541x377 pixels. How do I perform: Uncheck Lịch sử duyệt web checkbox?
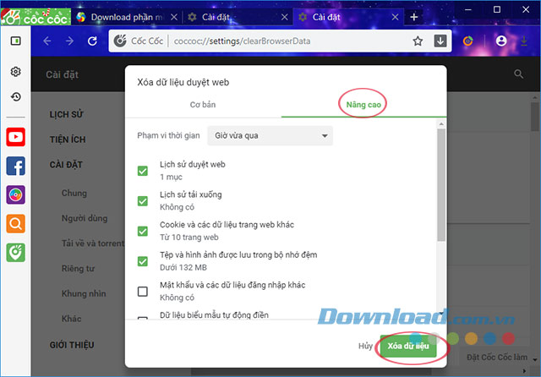click(143, 171)
